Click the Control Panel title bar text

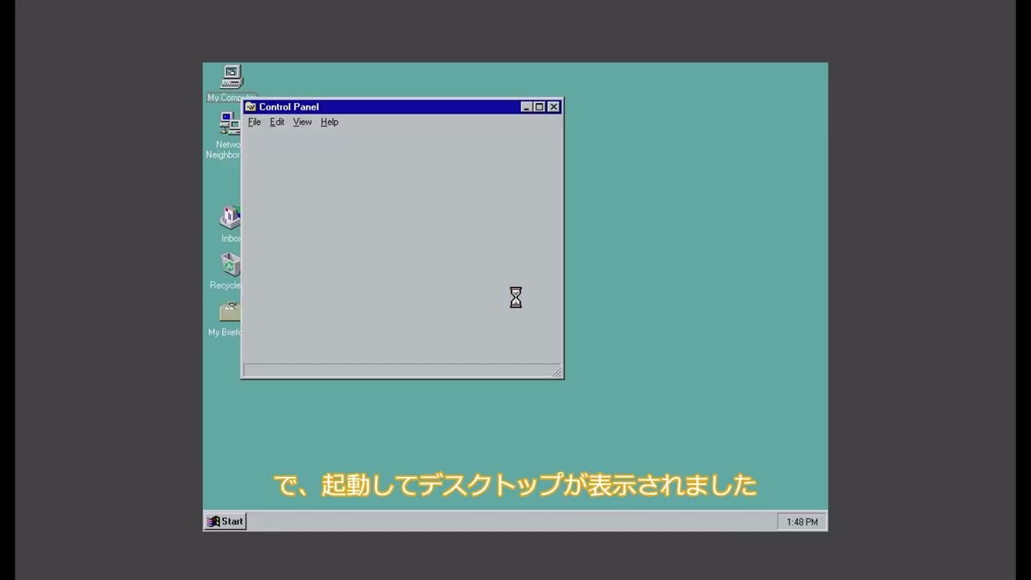(x=288, y=107)
